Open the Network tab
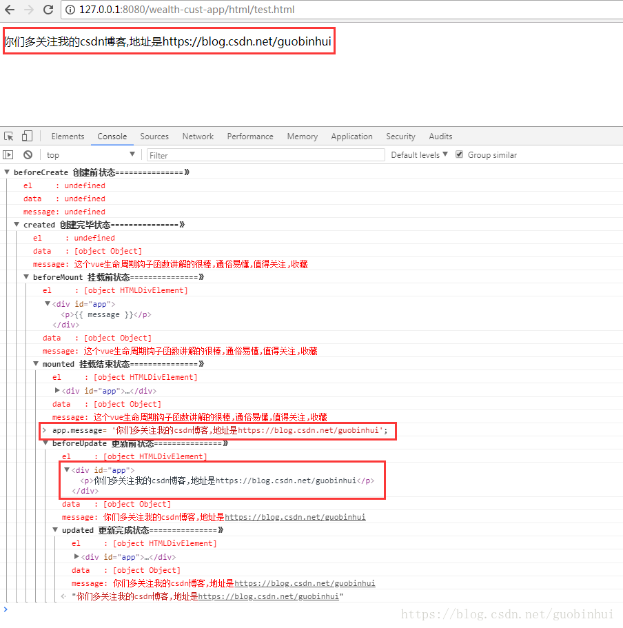The image size is (623, 628). click(198, 136)
